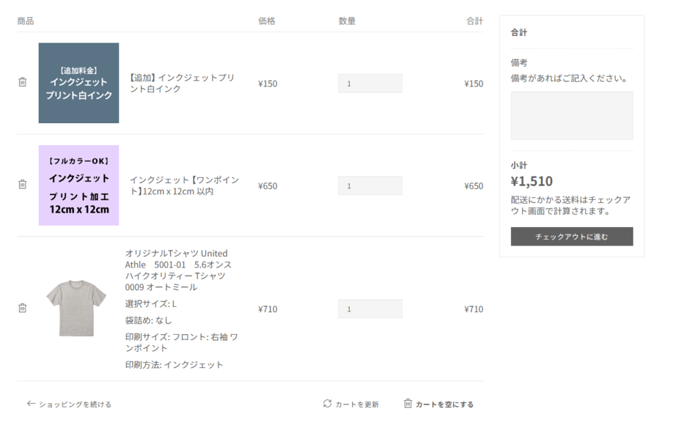Image resolution: width=682 pixels, height=436 pixels.
Task: Open the 【追加】インクジェットプリント白インク product name
Action: [182, 83]
